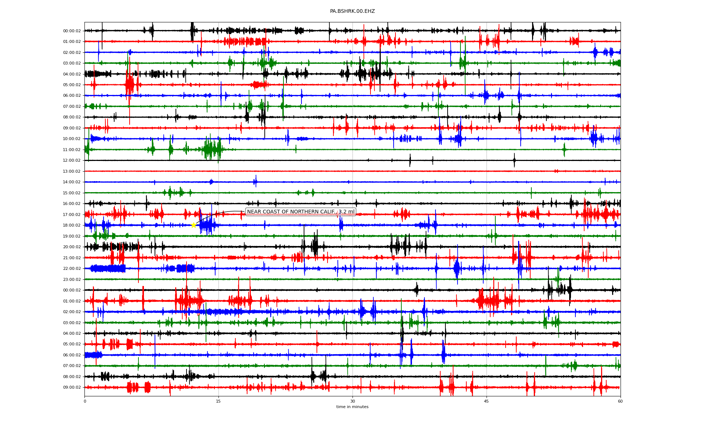Screen dimensions: 705x440
Task: Click the second 06:00:02 label near bottom
Action: (72, 355)
